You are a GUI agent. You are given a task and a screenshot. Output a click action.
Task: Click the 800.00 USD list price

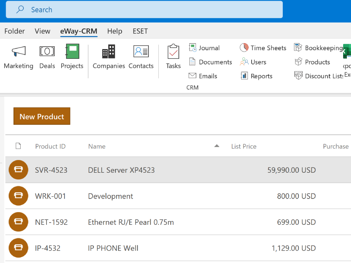[296, 196]
